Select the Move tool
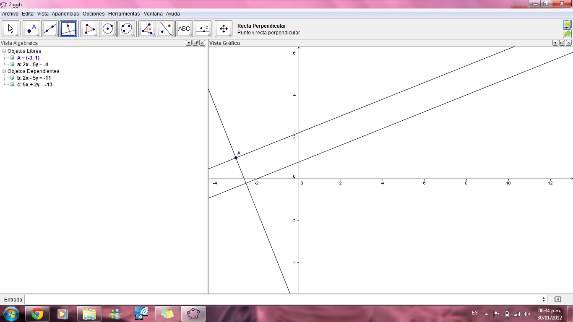 coord(10,29)
